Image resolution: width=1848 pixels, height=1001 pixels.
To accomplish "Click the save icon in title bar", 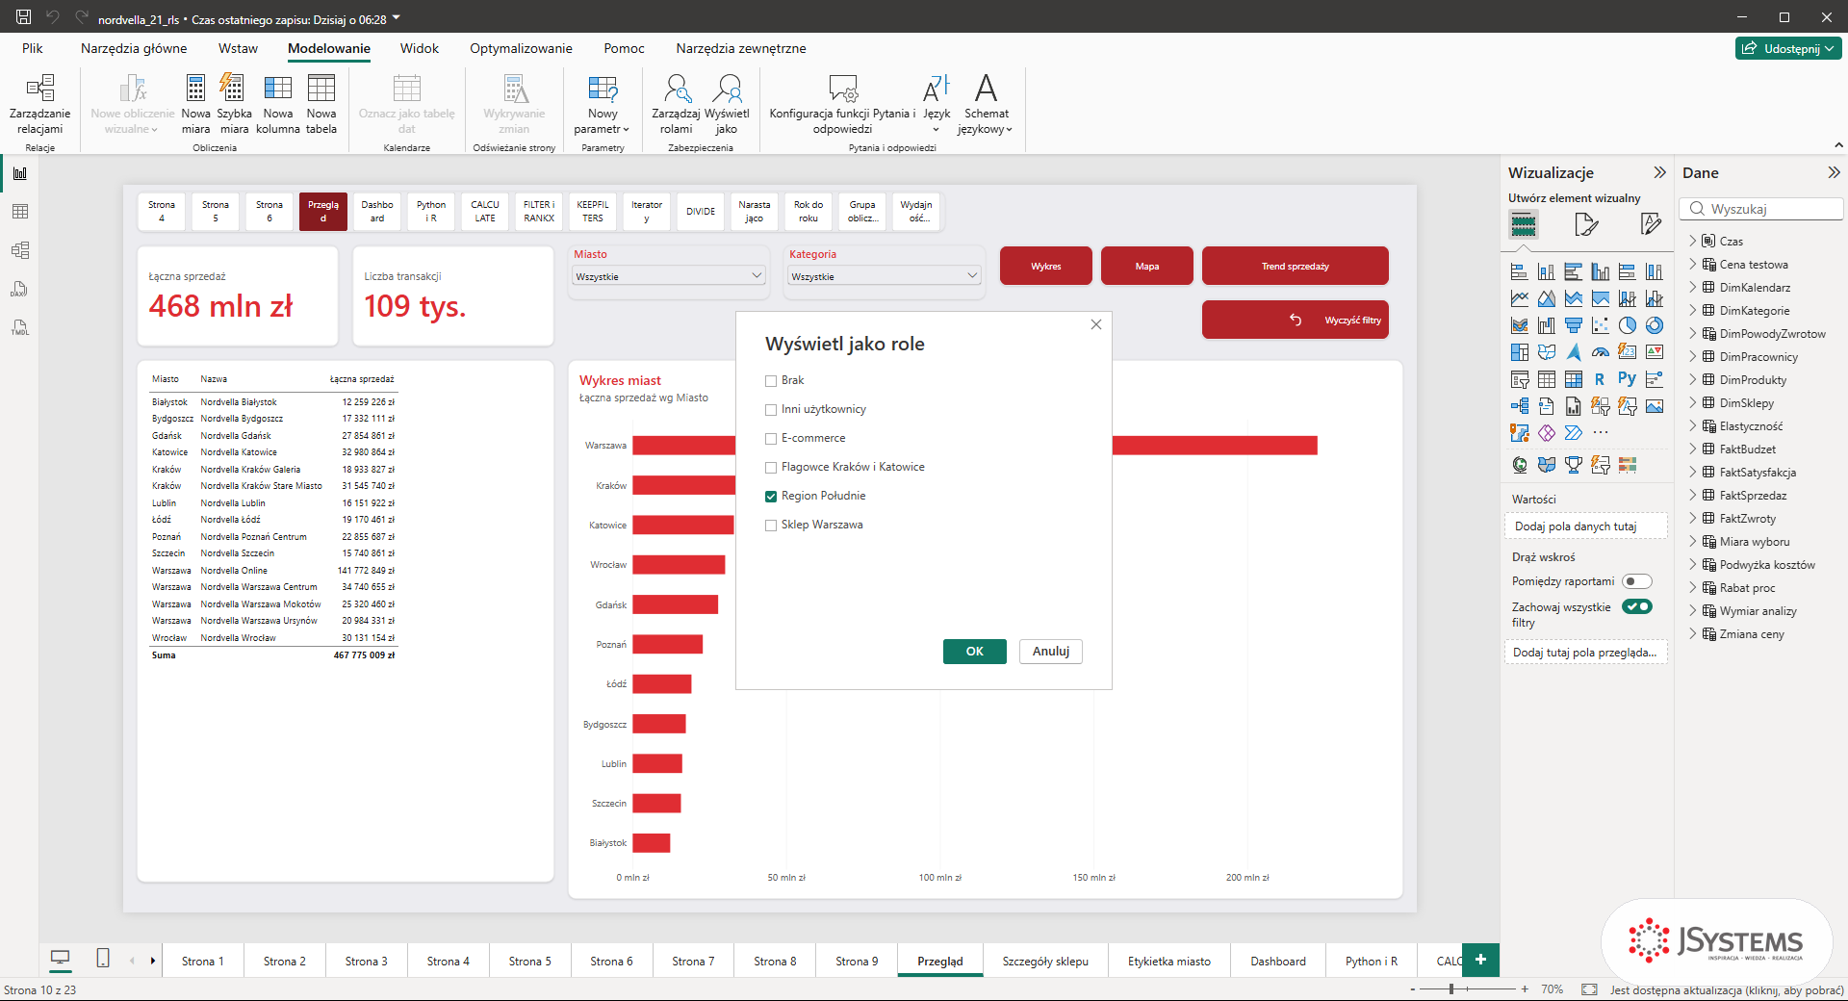I will (24, 16).
